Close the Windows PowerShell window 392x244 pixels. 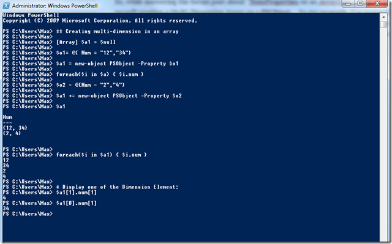pyautogui.click(x=377, y=4)
